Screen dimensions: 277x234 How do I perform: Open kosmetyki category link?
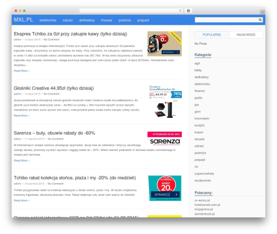(202, 118)
